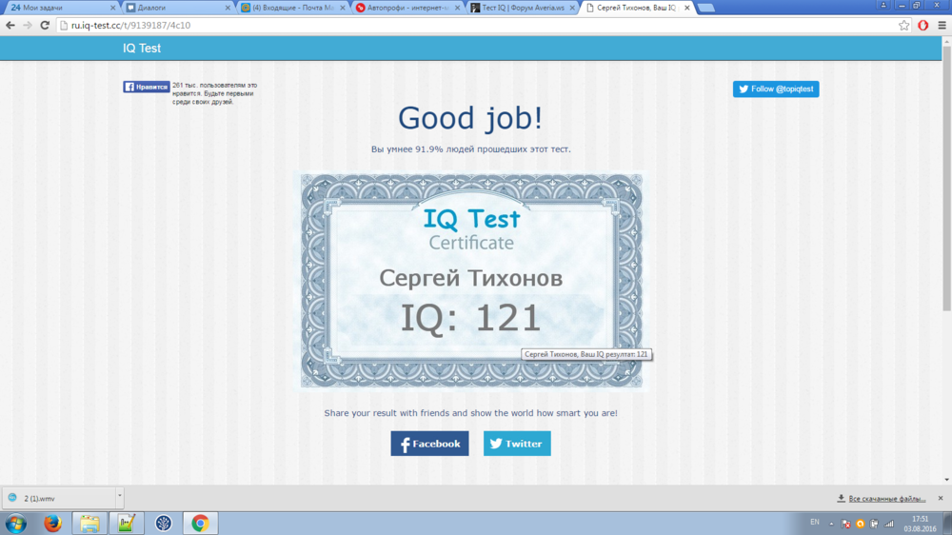Click the Windows Start button

[16, 523]
